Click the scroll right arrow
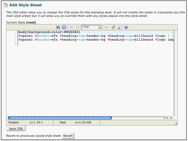Viewport: 188px width, 141px height. (x=171, y=118)
